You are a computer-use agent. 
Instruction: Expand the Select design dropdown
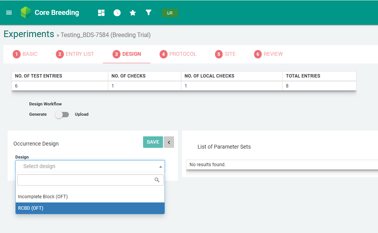(x=90, y=167)
